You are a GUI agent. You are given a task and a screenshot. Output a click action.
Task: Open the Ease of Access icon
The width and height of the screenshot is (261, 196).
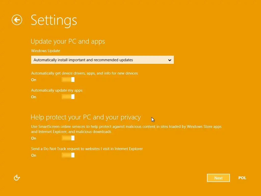[17, 178]
